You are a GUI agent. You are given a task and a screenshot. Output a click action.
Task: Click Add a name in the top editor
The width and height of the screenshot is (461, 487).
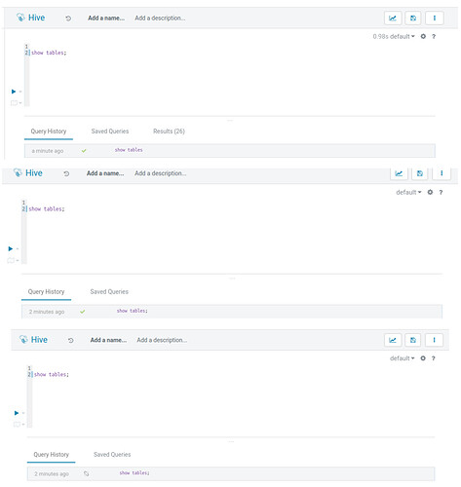point(106,19)
